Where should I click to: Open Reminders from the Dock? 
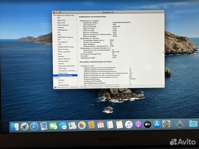110,125
